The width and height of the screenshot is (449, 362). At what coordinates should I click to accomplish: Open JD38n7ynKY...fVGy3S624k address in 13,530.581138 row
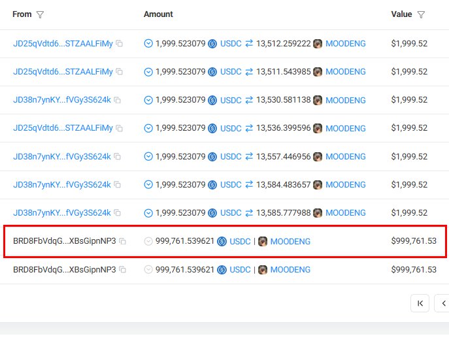click(x=62, y=100)
